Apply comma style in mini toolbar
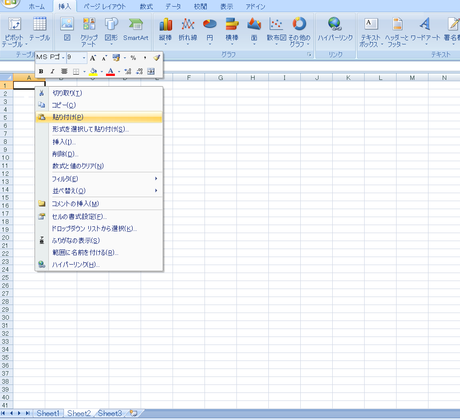Viewport: 460px width, 420px height. click(x=145, y=58)
